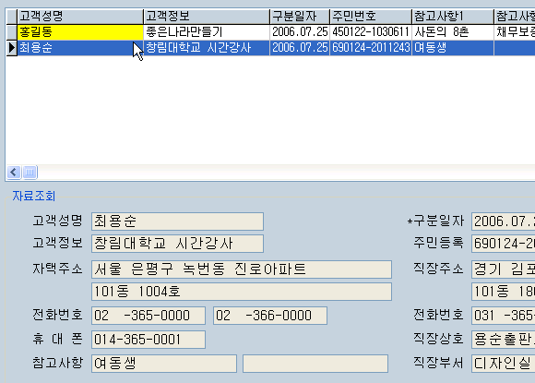Click the phone field with 02 -365-0000
535x383 pixels.
point(149,316)
